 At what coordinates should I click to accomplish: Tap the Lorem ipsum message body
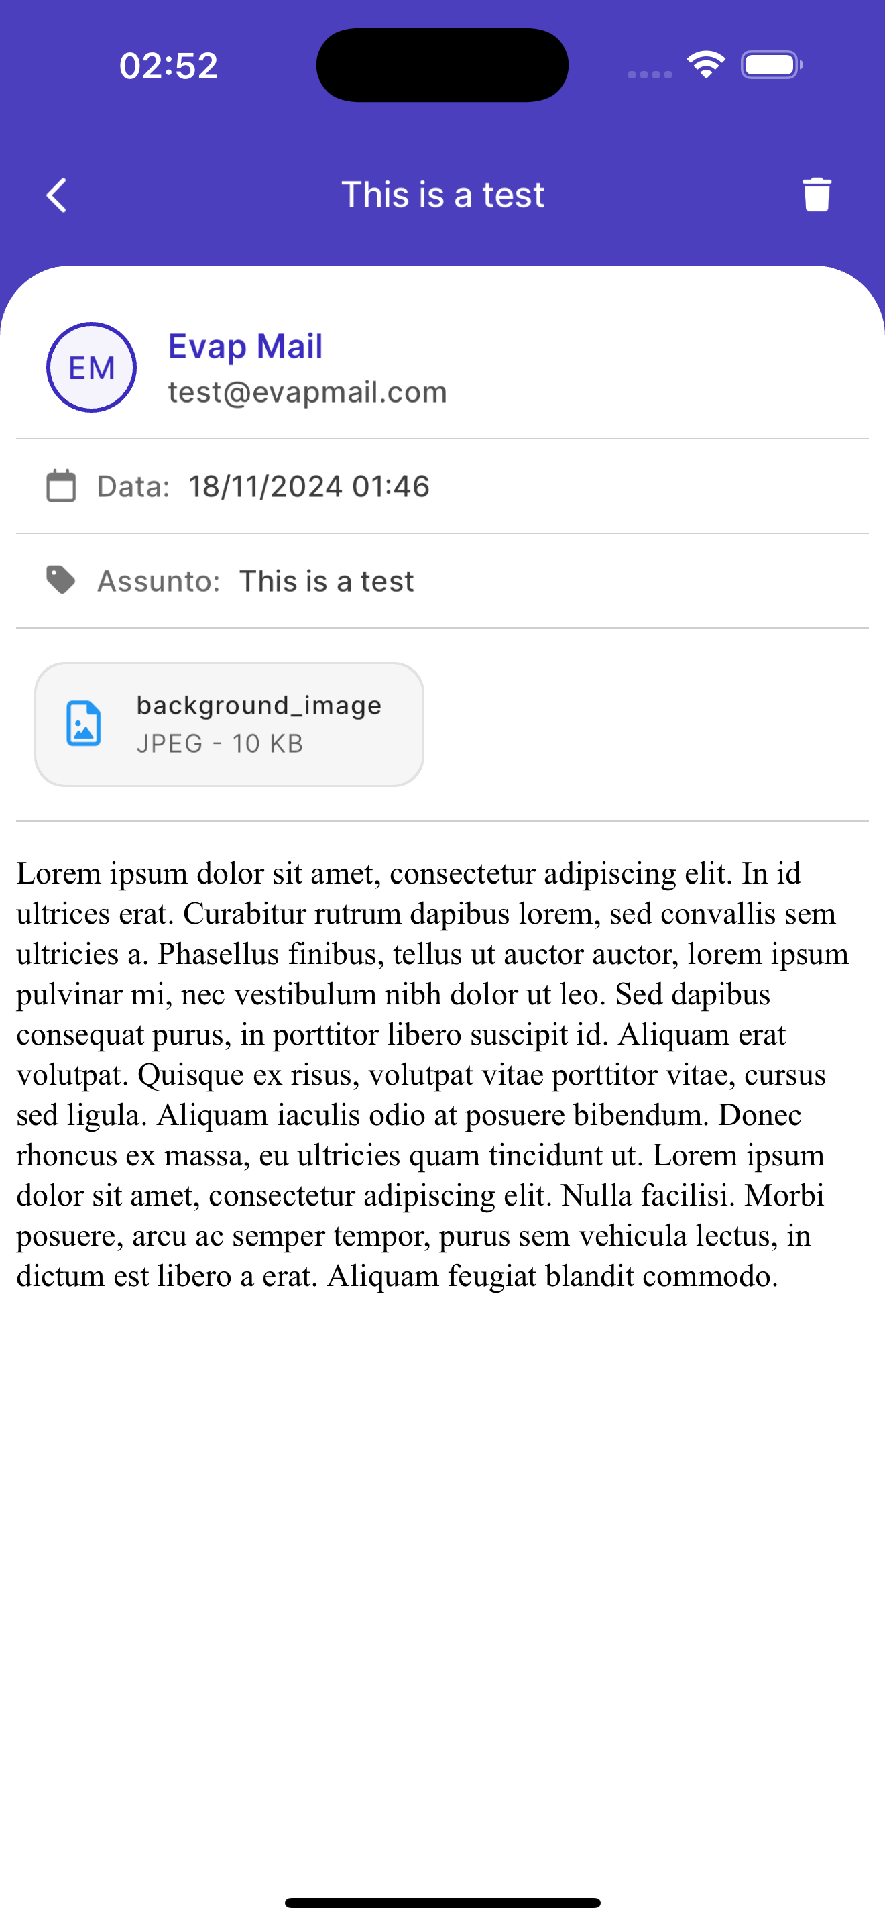coord(433,1074)
